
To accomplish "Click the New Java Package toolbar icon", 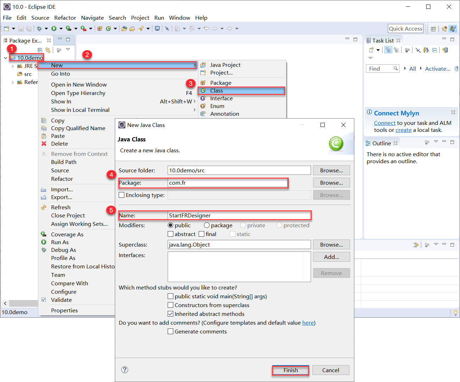I will click(100, 28).
